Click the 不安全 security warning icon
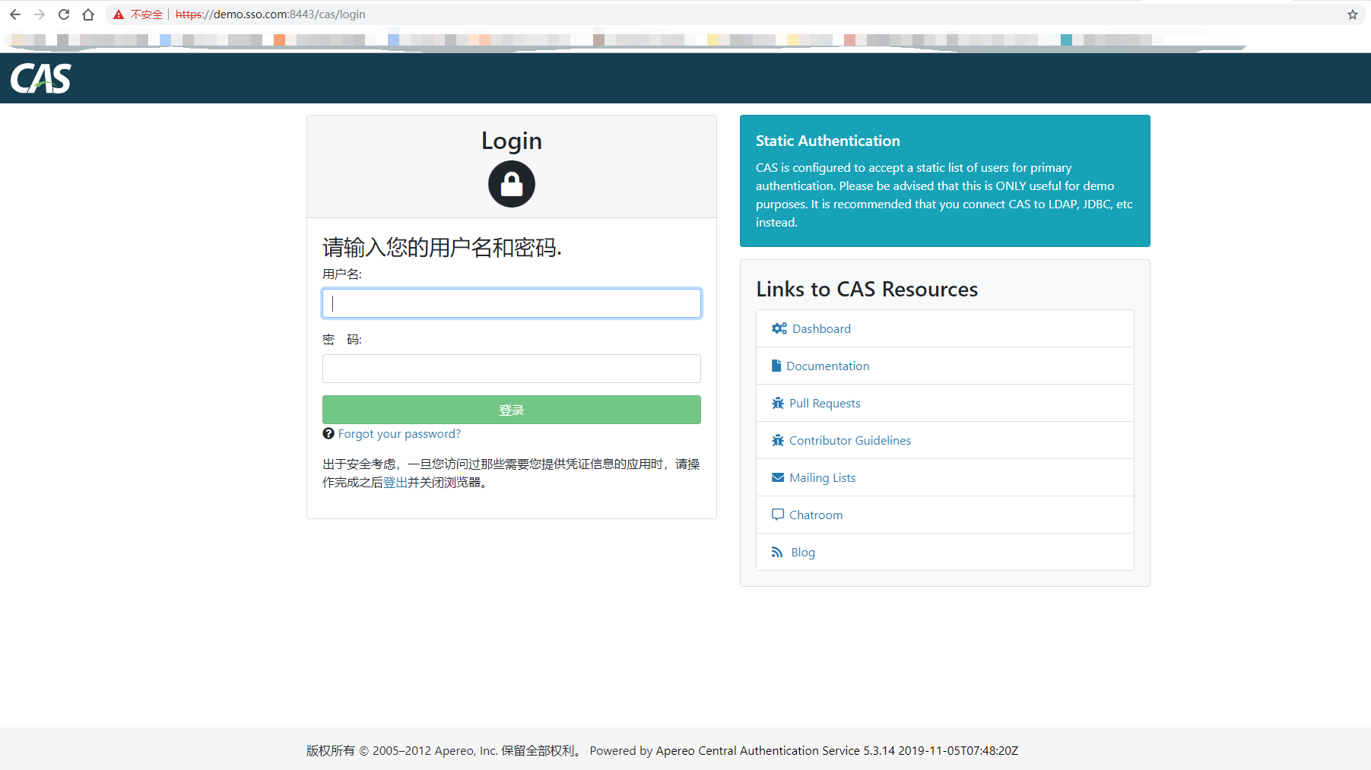The width and height of the screenshot is (1371, 770). [118, 14]
